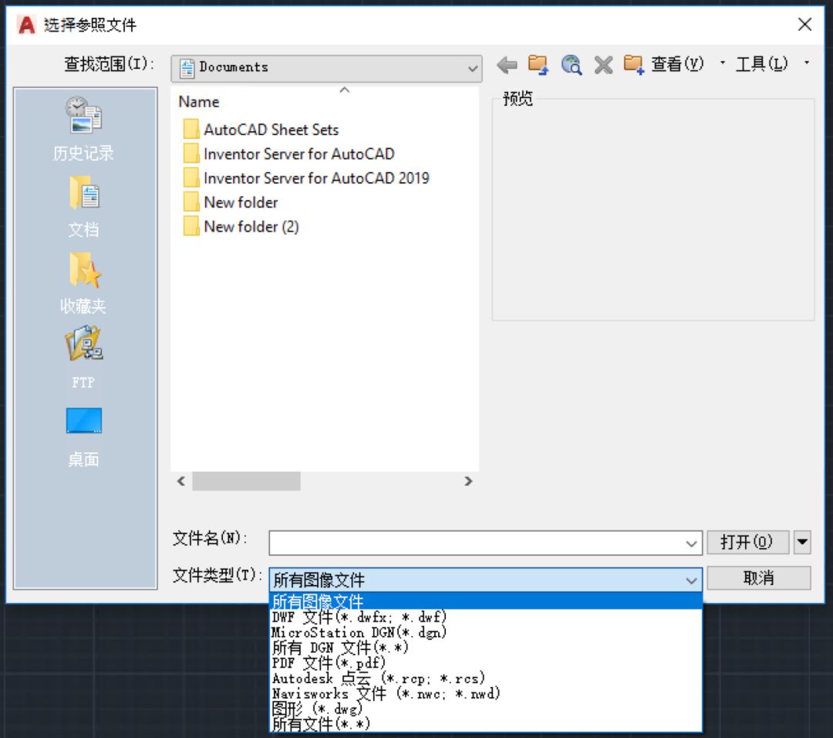Image resolution: width=833 pixels, height=738 pixels.
Task: Click the 预览 preview pane
Action: [653, 210]
